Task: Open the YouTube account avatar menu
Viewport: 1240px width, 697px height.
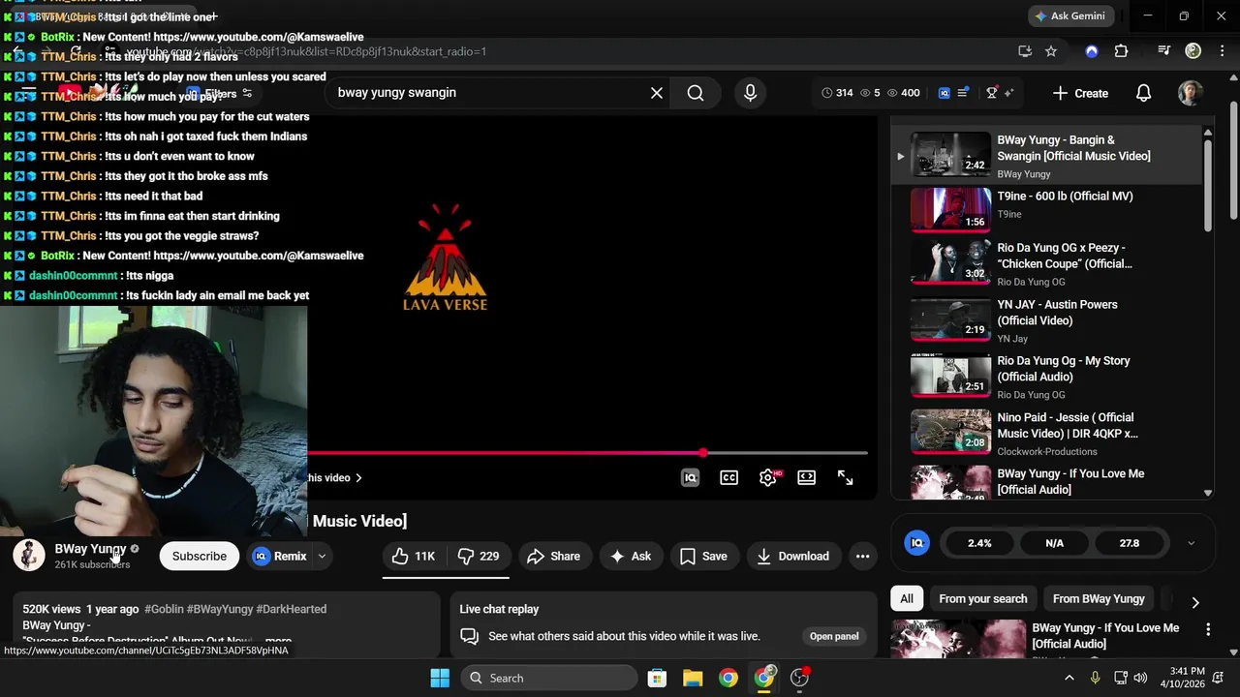Action: [x=1190, y=93]
